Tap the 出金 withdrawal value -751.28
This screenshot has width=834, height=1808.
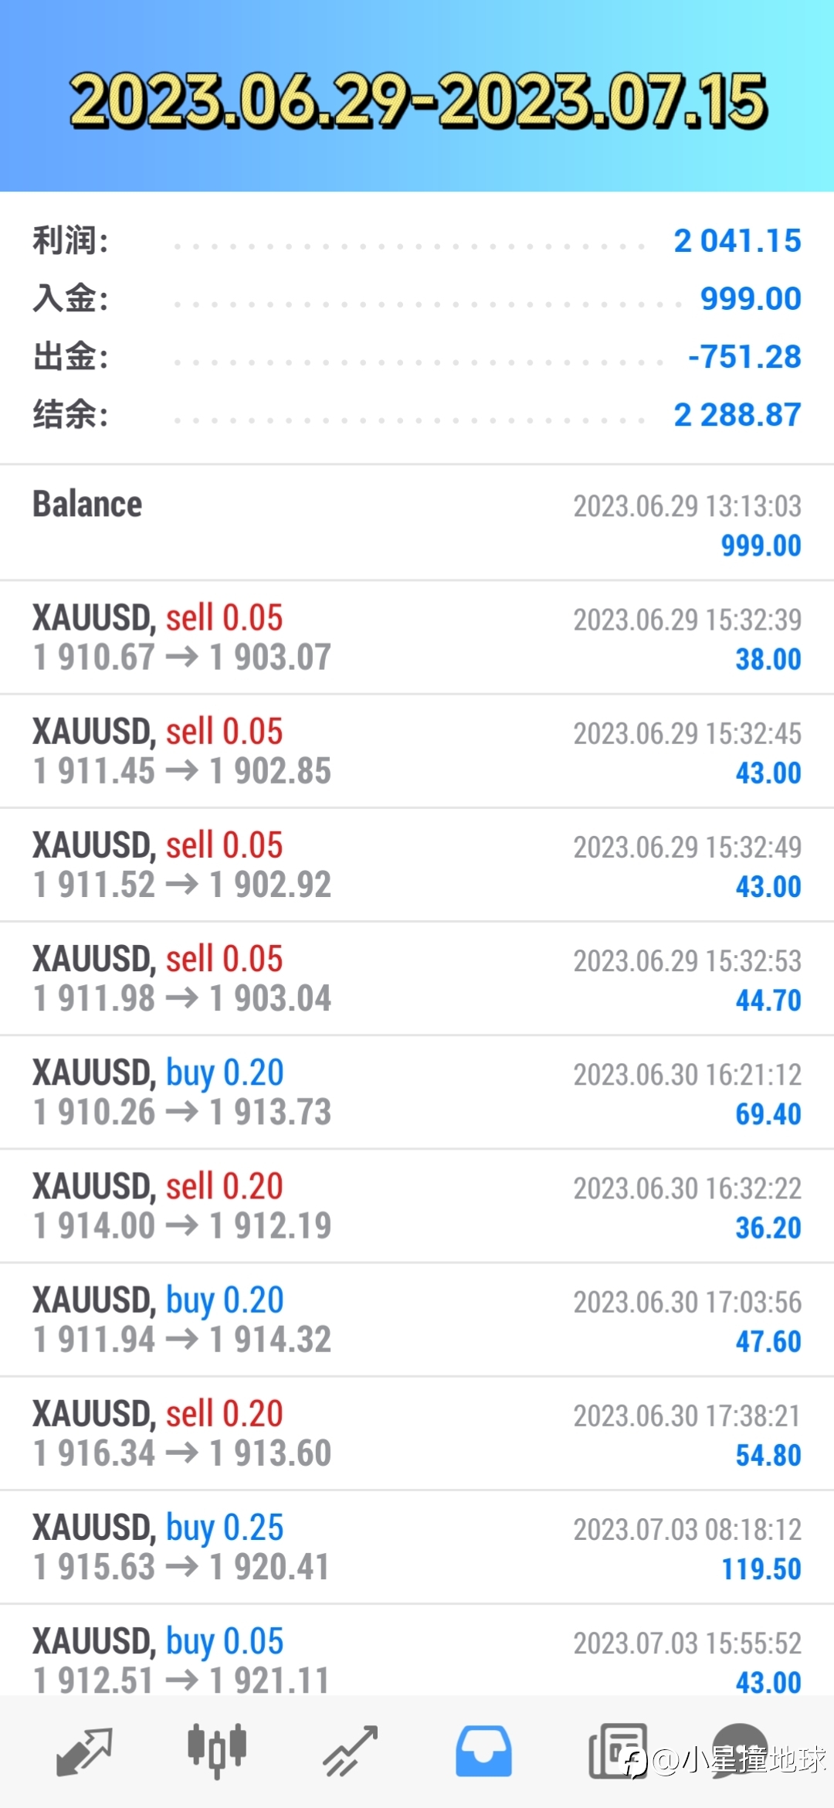[x=744, y=357]
